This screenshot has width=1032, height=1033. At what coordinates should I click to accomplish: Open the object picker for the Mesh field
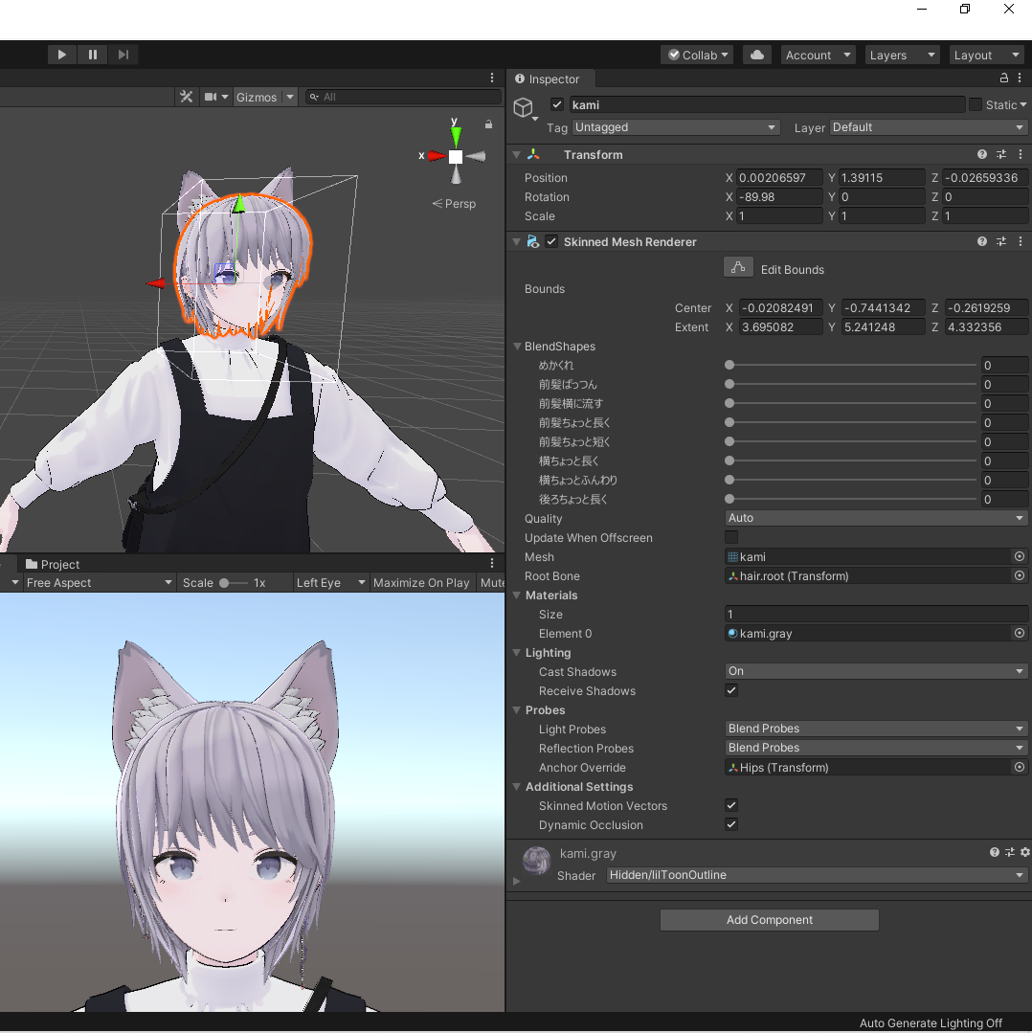(1019, 556)
